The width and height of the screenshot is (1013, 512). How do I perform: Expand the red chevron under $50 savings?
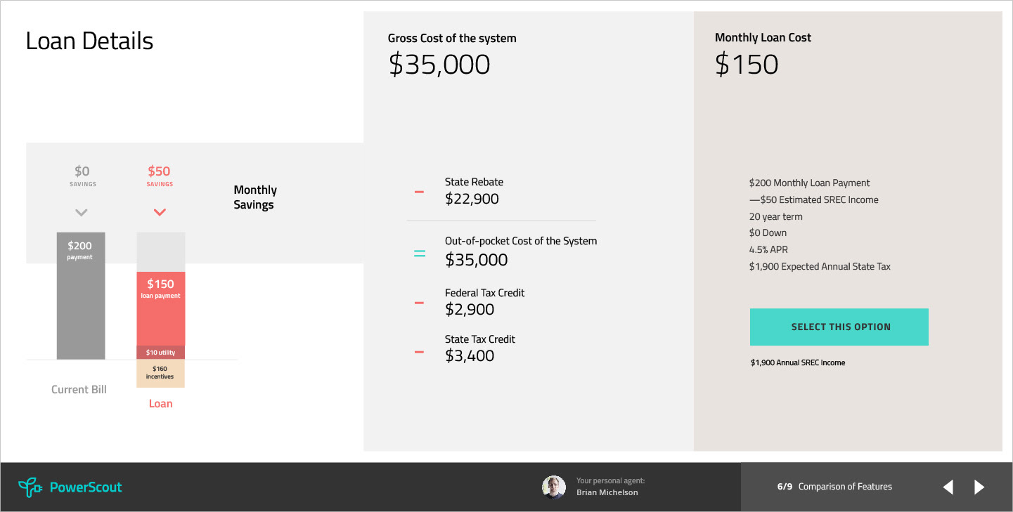160,212
